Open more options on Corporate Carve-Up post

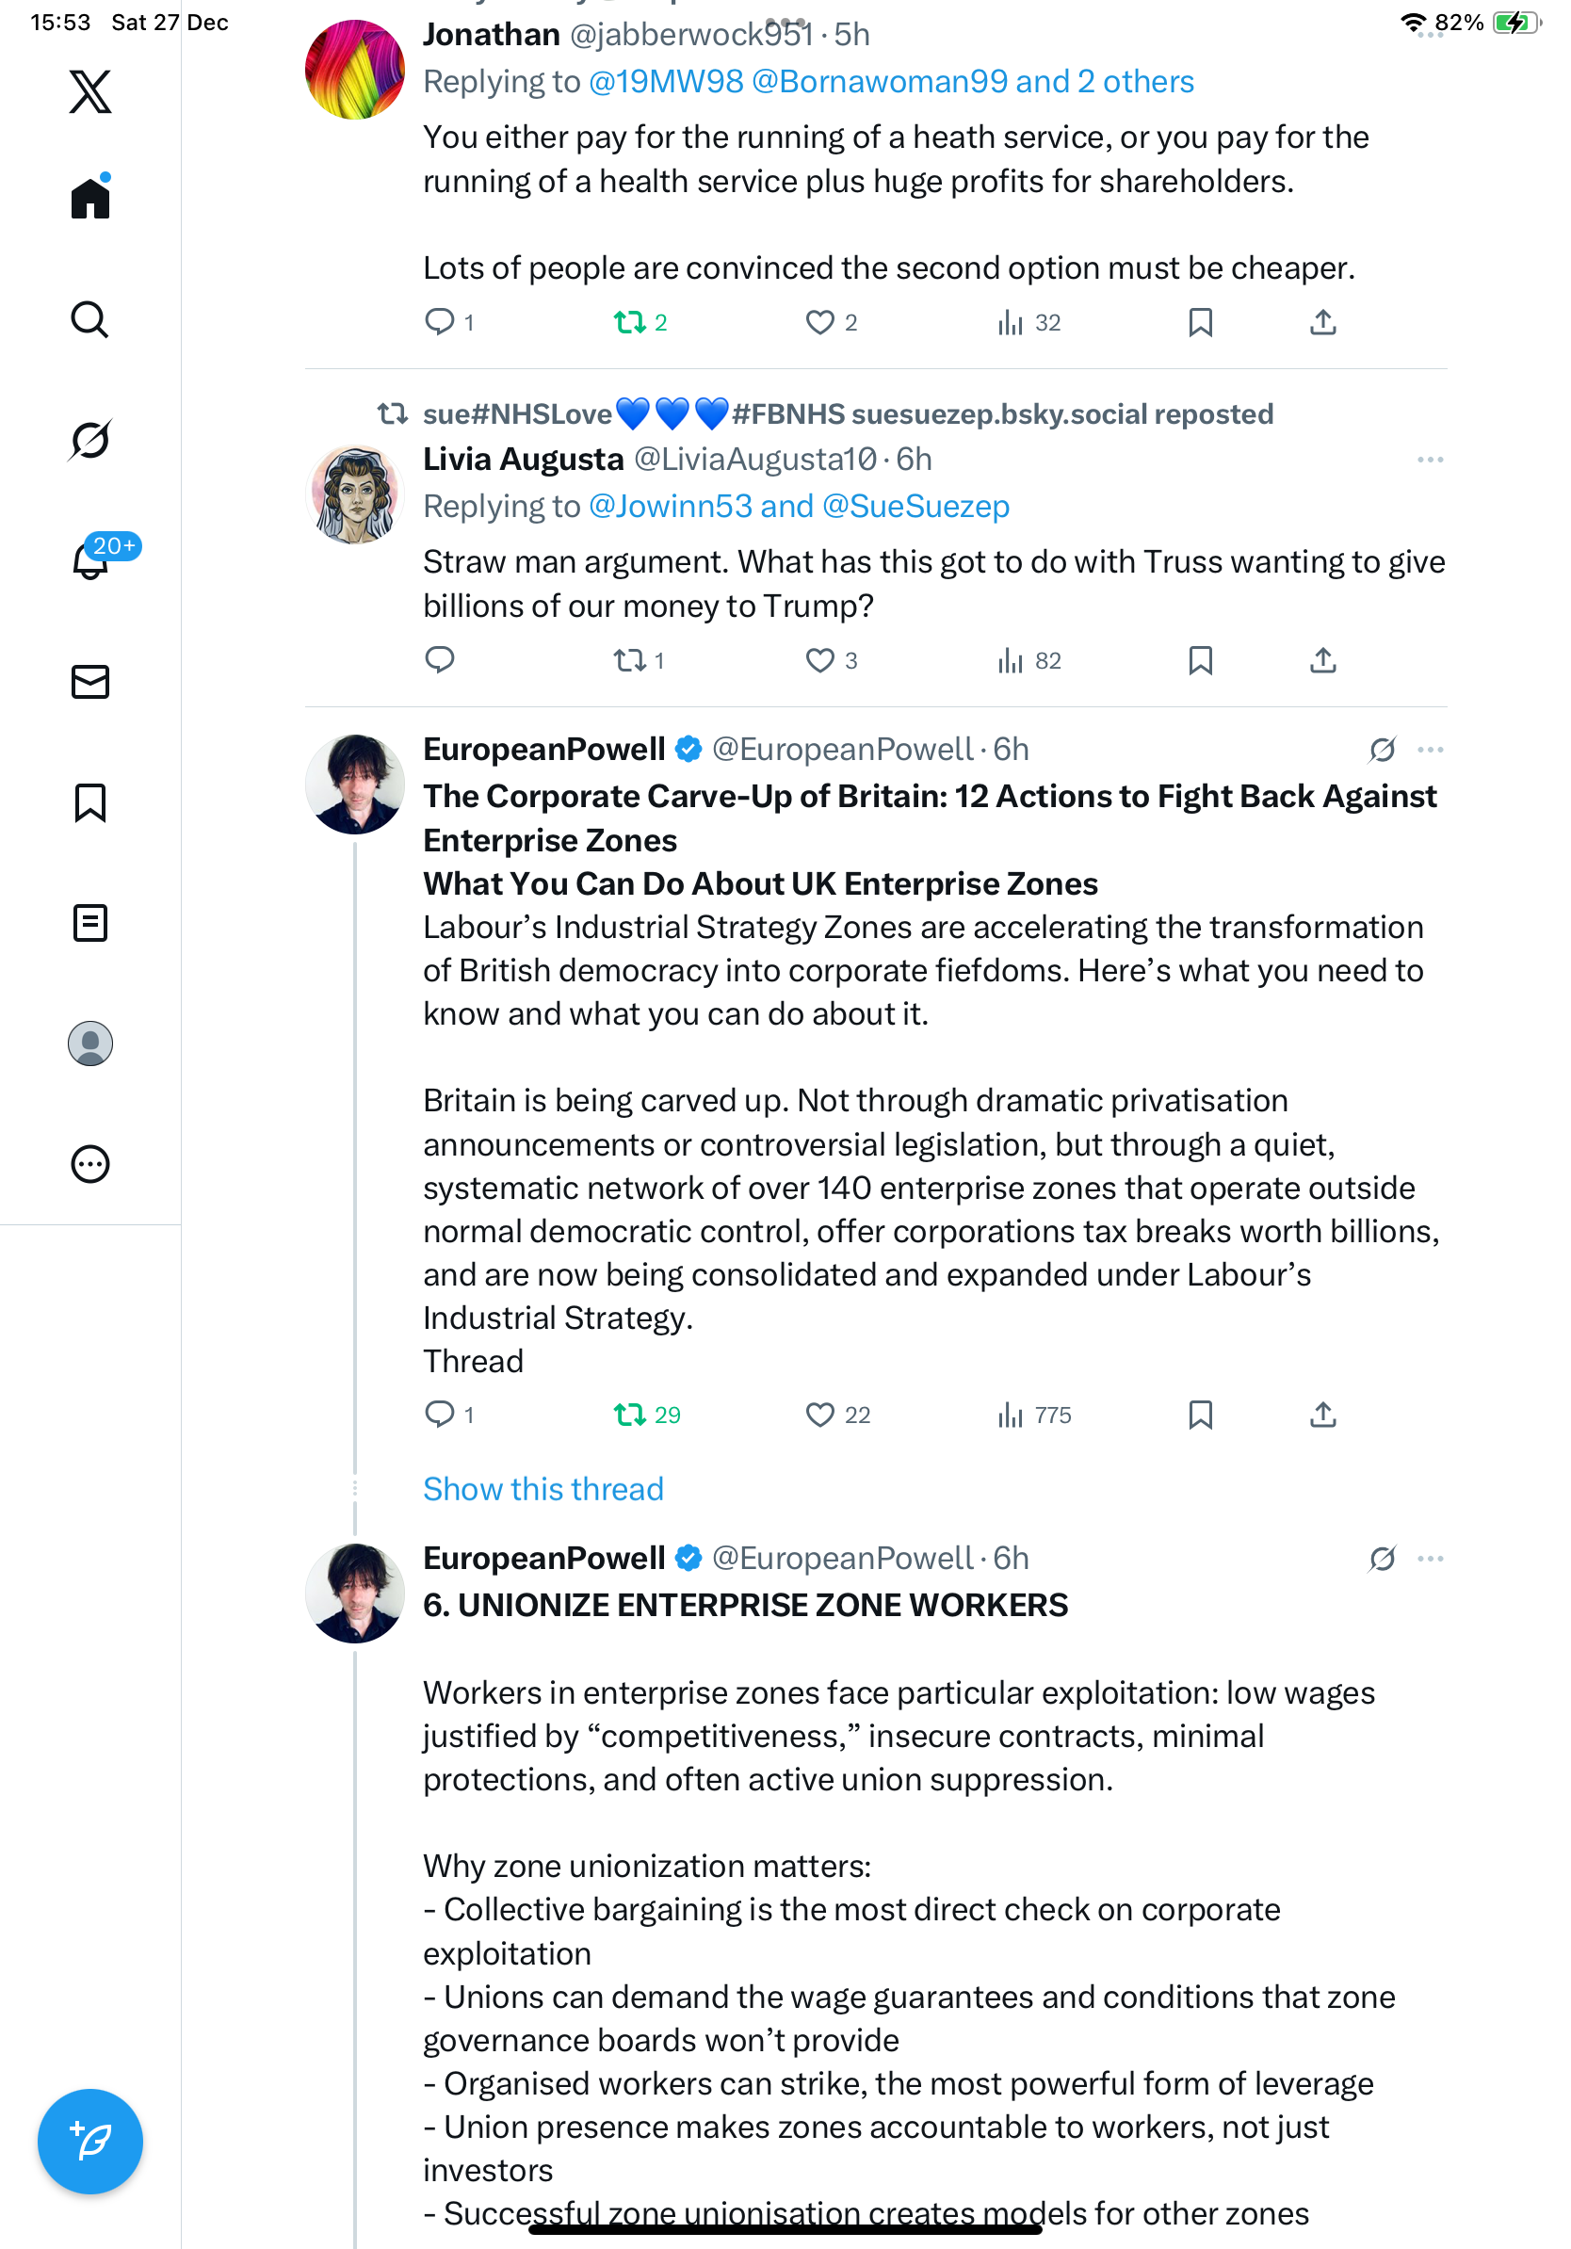(1430, 750)
